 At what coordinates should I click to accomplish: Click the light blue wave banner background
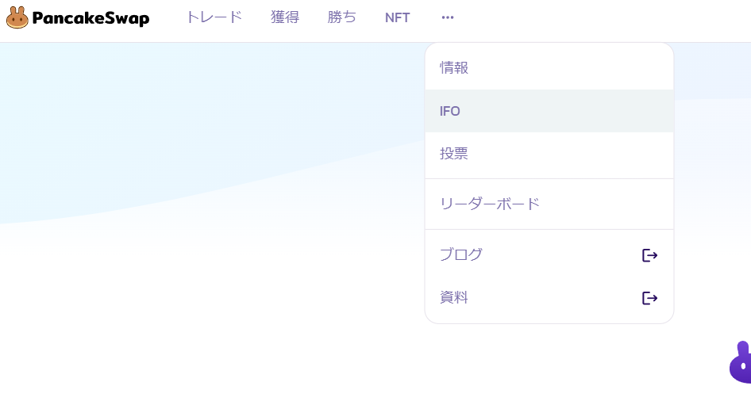coord(191,120)
